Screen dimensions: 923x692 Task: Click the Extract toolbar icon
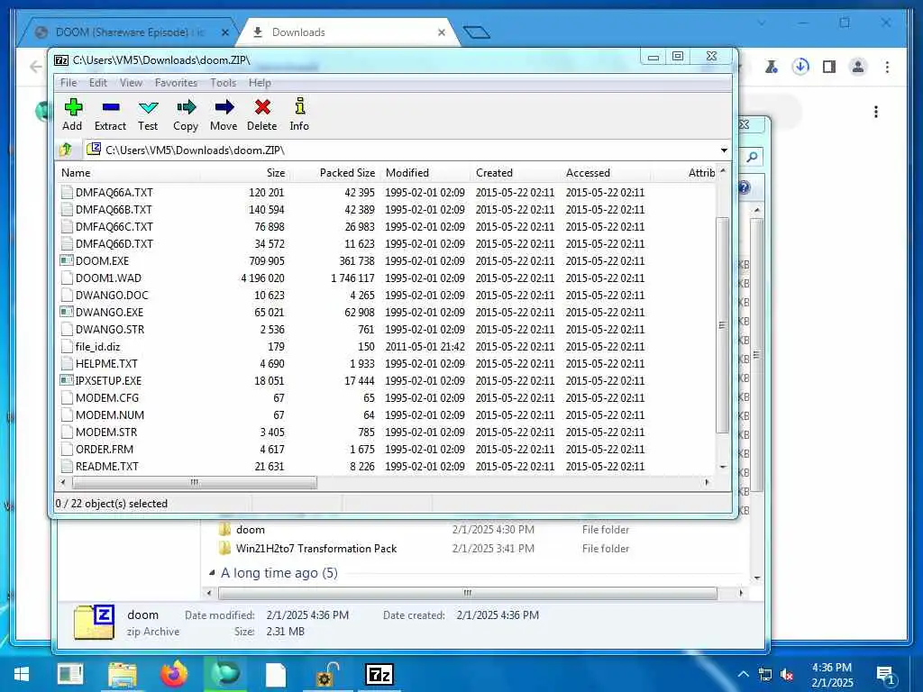click(111, 107)
